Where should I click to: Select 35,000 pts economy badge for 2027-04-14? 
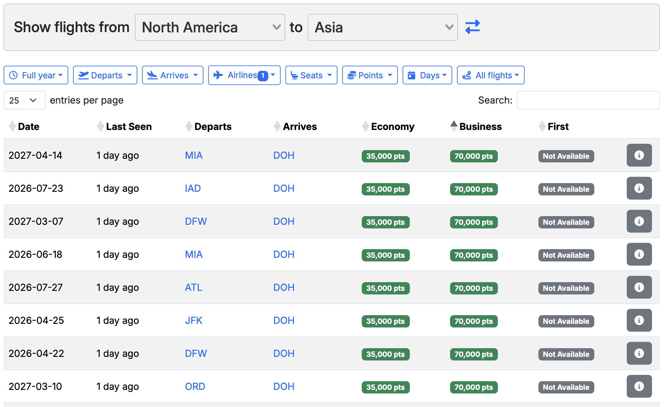click(385, 156)
